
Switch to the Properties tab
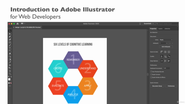coord(153,29)
